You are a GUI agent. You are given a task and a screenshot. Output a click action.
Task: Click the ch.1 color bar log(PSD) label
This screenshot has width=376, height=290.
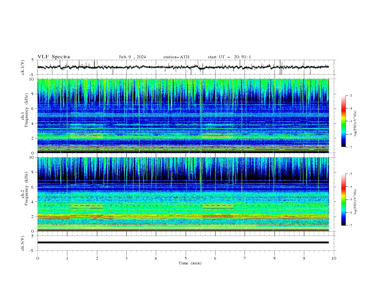[x=355, y=124]
